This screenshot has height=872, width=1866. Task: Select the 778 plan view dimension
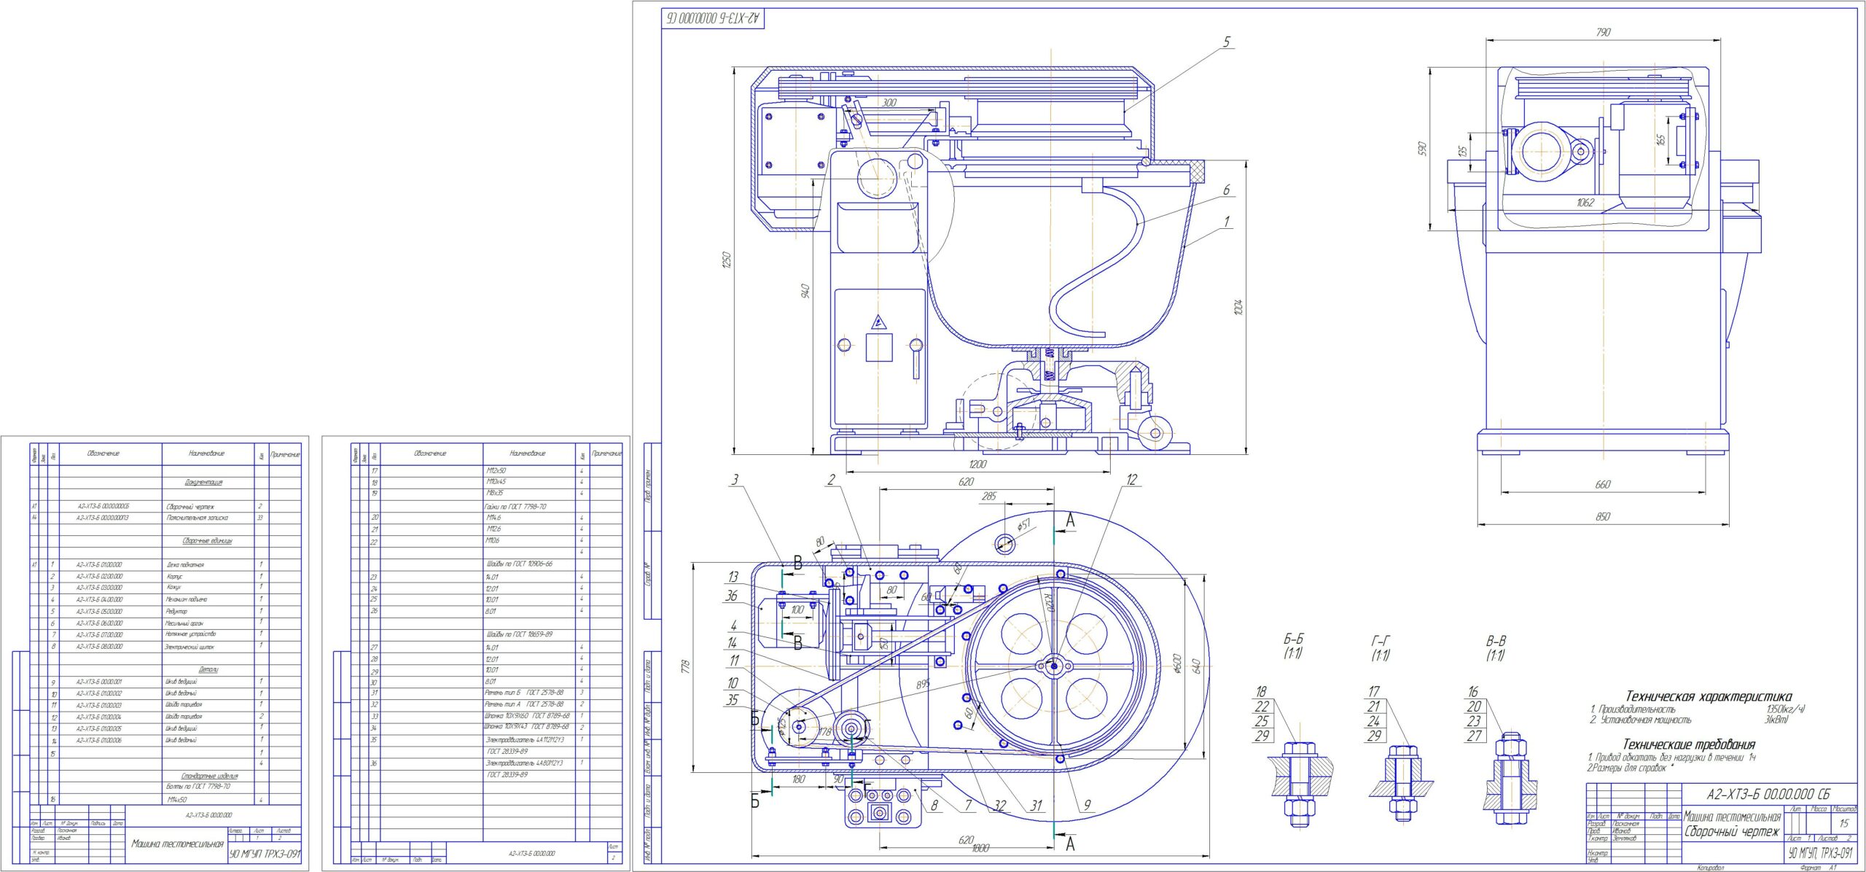[685, 666]
